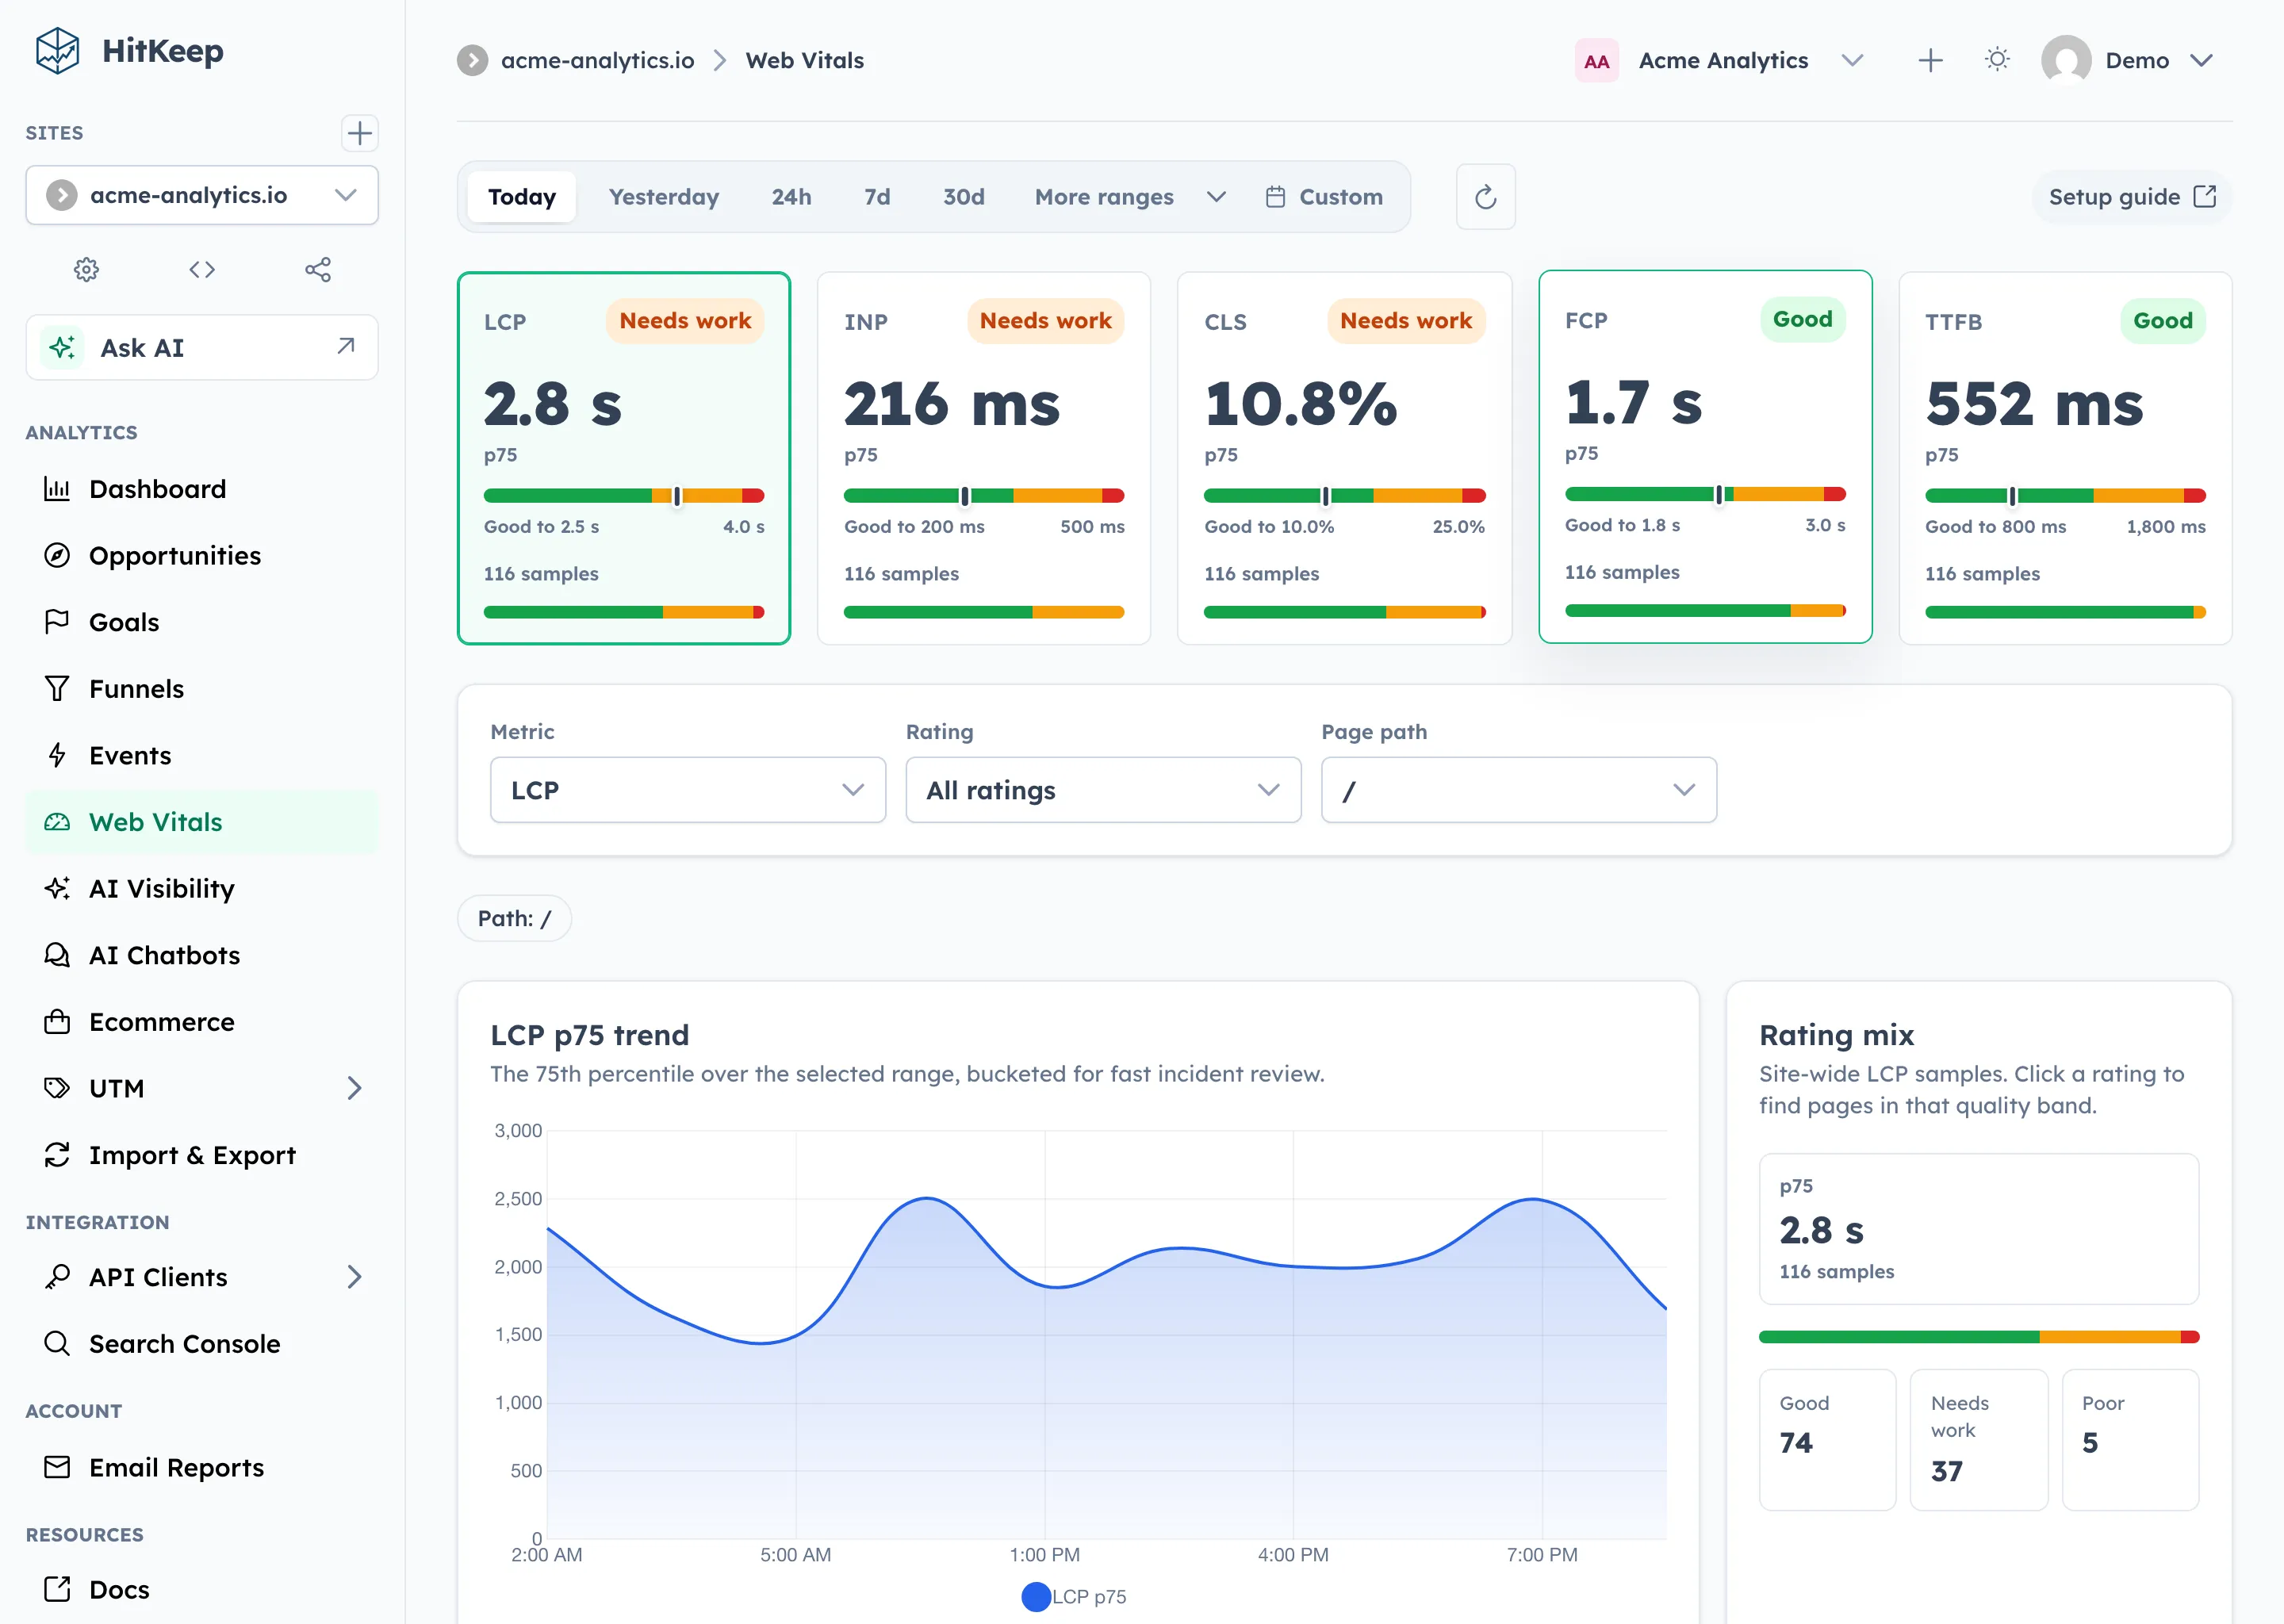Viewport: 2284px width, 1624px height.
Task: Open Custom date range picker
Action: (x=1324, y=197)
